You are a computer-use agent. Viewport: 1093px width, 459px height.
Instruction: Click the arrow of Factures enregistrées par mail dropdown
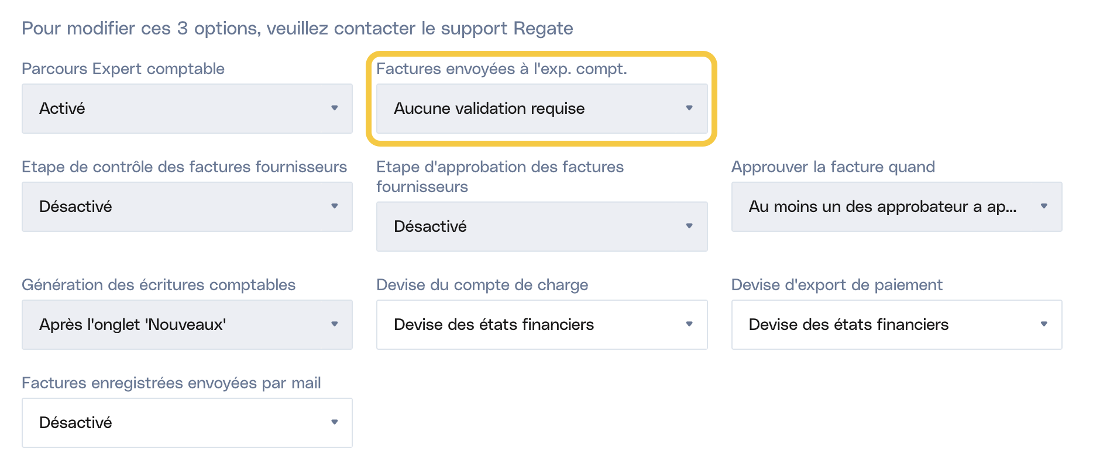pos(335,422)
